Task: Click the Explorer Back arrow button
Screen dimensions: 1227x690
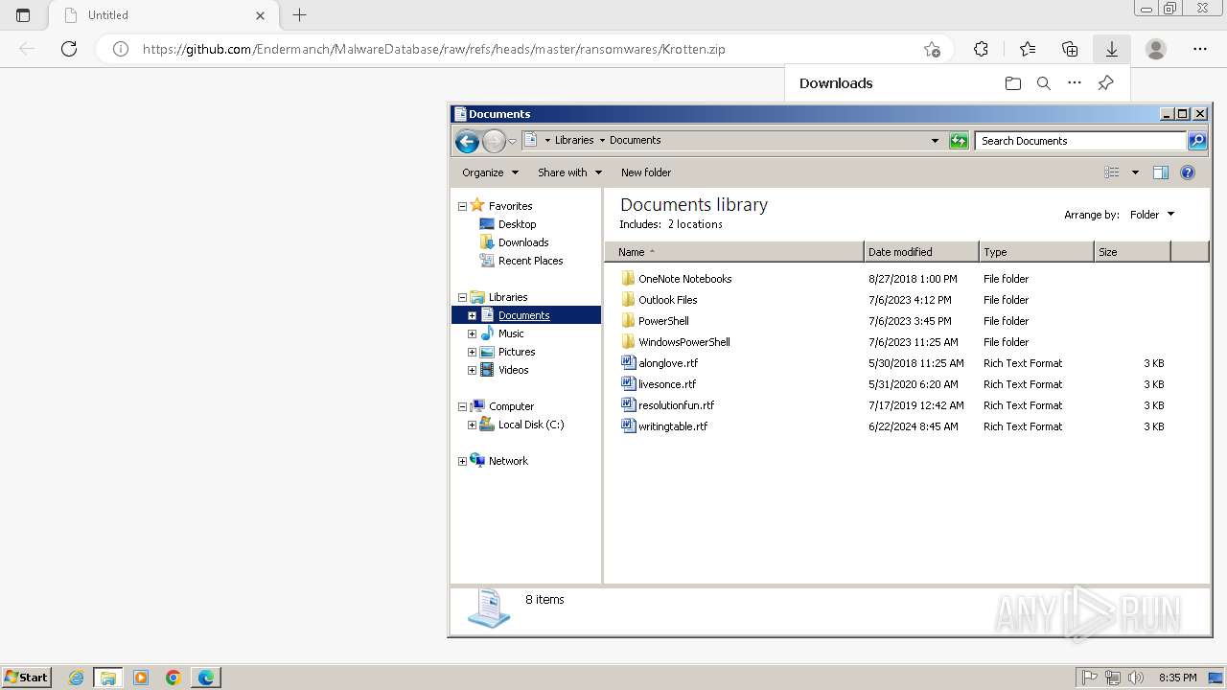Action: (467, 142)
